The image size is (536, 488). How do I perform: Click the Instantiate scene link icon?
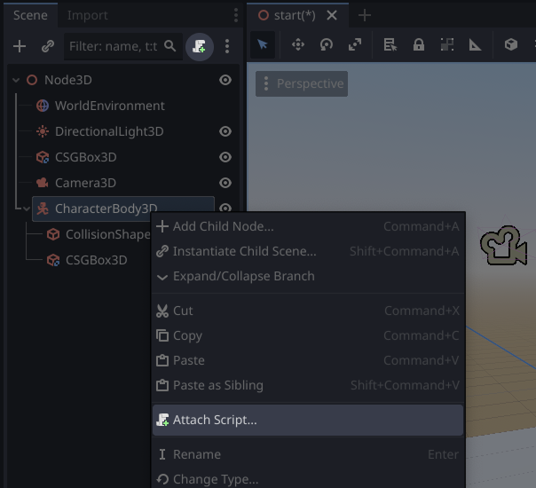(x=48, y=46)
